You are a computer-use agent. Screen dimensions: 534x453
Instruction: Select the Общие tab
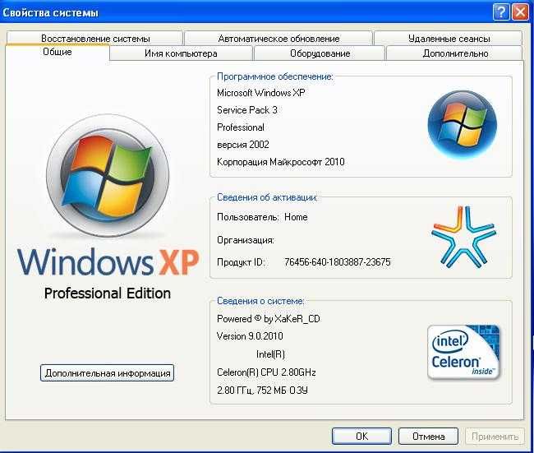point(58,52)
